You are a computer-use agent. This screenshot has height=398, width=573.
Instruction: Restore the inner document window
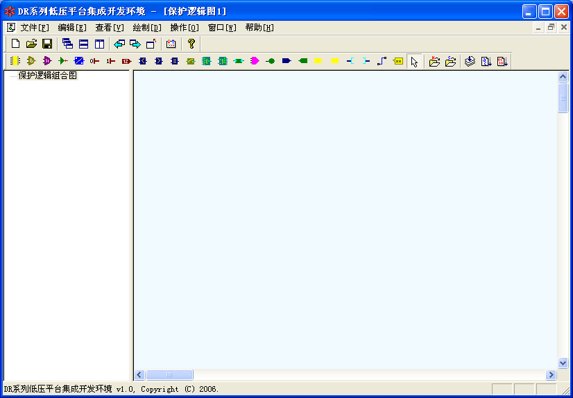(551, 28)
